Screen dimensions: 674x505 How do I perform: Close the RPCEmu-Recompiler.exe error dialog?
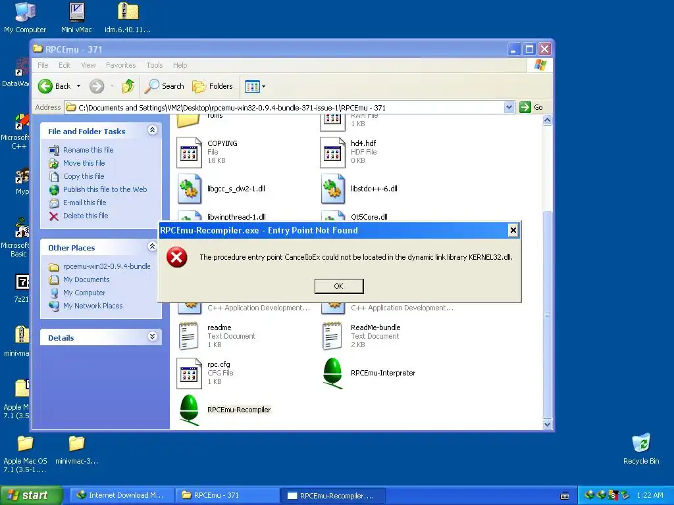[513, 230]
